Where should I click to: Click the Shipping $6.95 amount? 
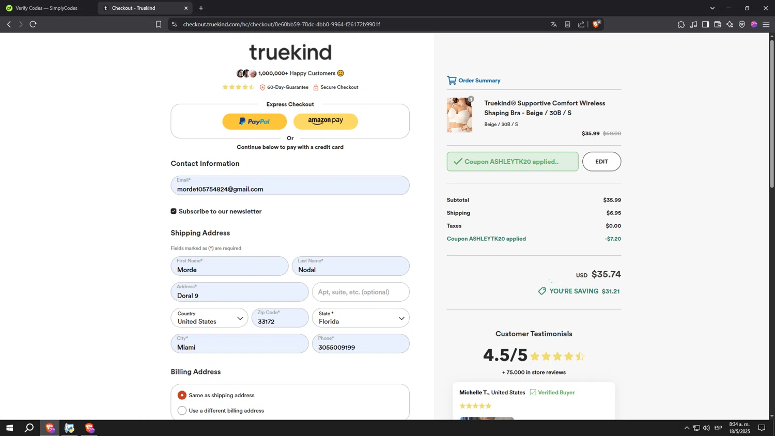tap(614, 213)
